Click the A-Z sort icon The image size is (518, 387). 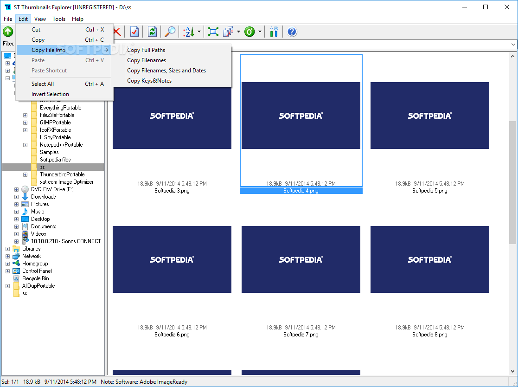click(x=189, y=32)
